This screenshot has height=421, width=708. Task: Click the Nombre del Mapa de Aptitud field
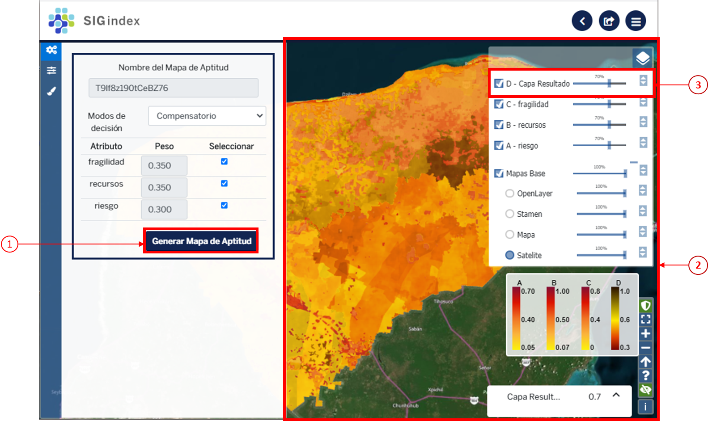174,88
